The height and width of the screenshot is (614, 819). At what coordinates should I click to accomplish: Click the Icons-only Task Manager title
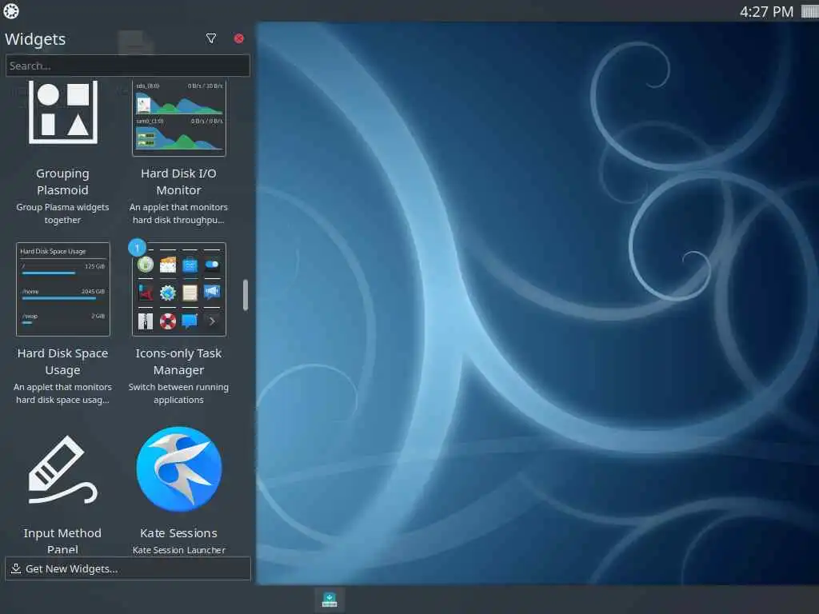(178, 361)
